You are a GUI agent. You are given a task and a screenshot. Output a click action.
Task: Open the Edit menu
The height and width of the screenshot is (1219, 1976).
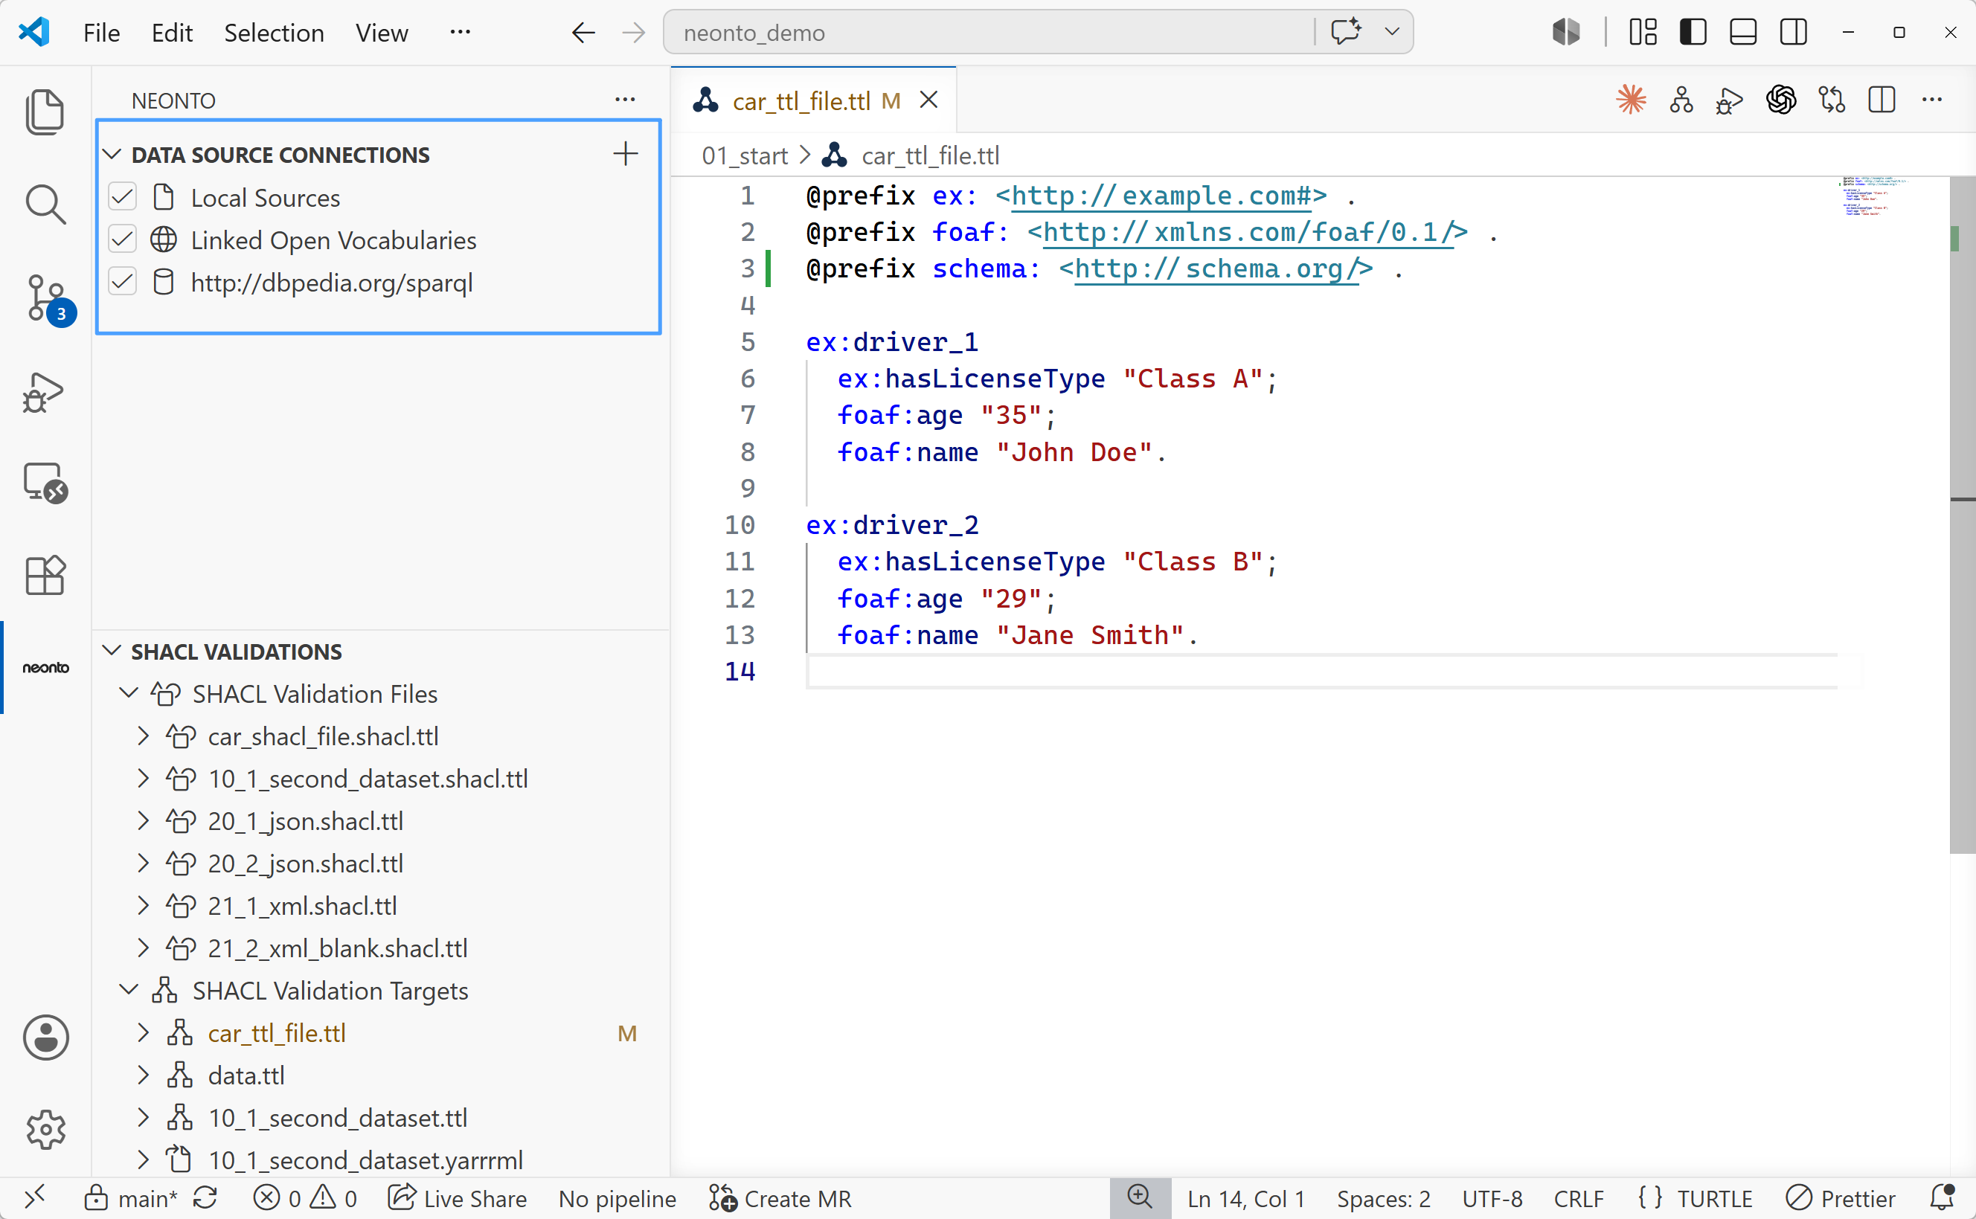point(172,33)
